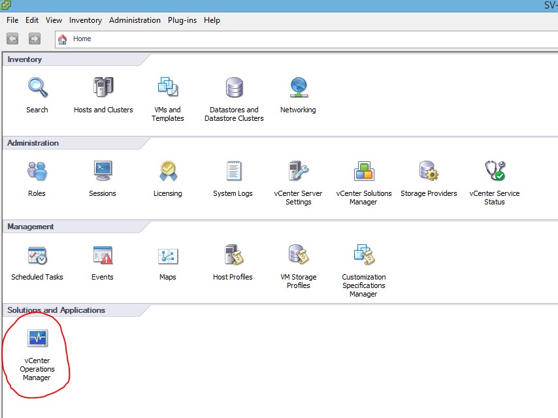Screen dimensions: 558x418
Task: Open the File menu
Action: point(12,20)
